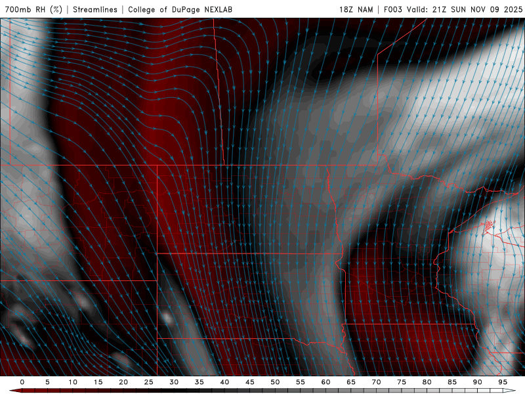The width and height of the screenshot is (525, 394).
Task: Click the '0' color scale label
Action: pos(22,382)
